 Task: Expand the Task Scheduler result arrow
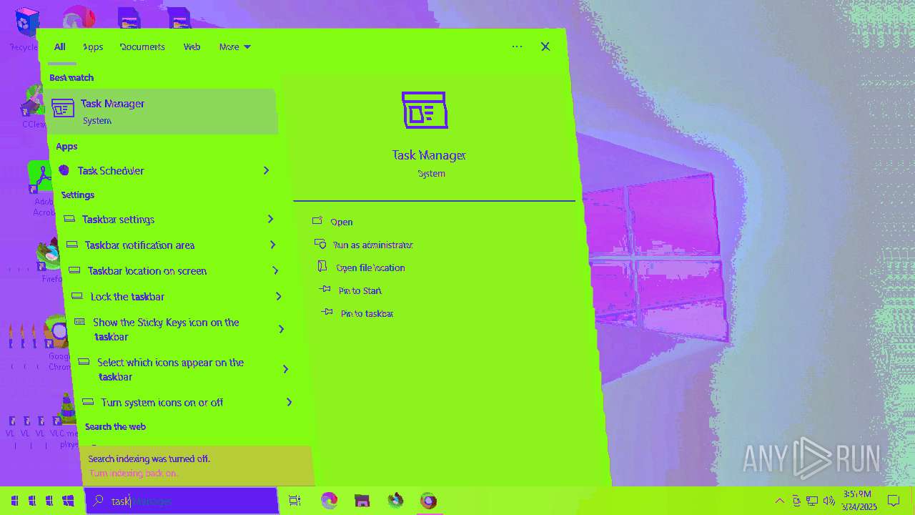pyautogui.click(x=266, y=170)
